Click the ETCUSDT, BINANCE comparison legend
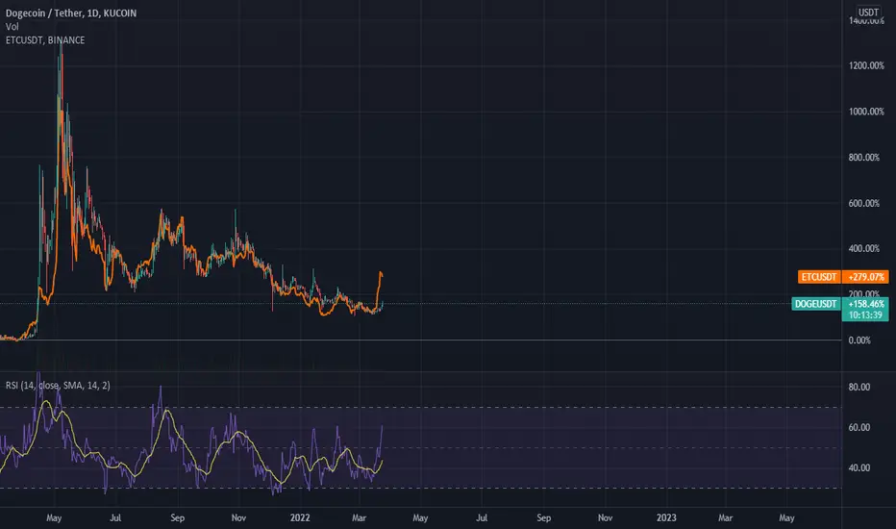Viewport: 896px width, 529px height. pyautogui.click(x=45, y=40)
